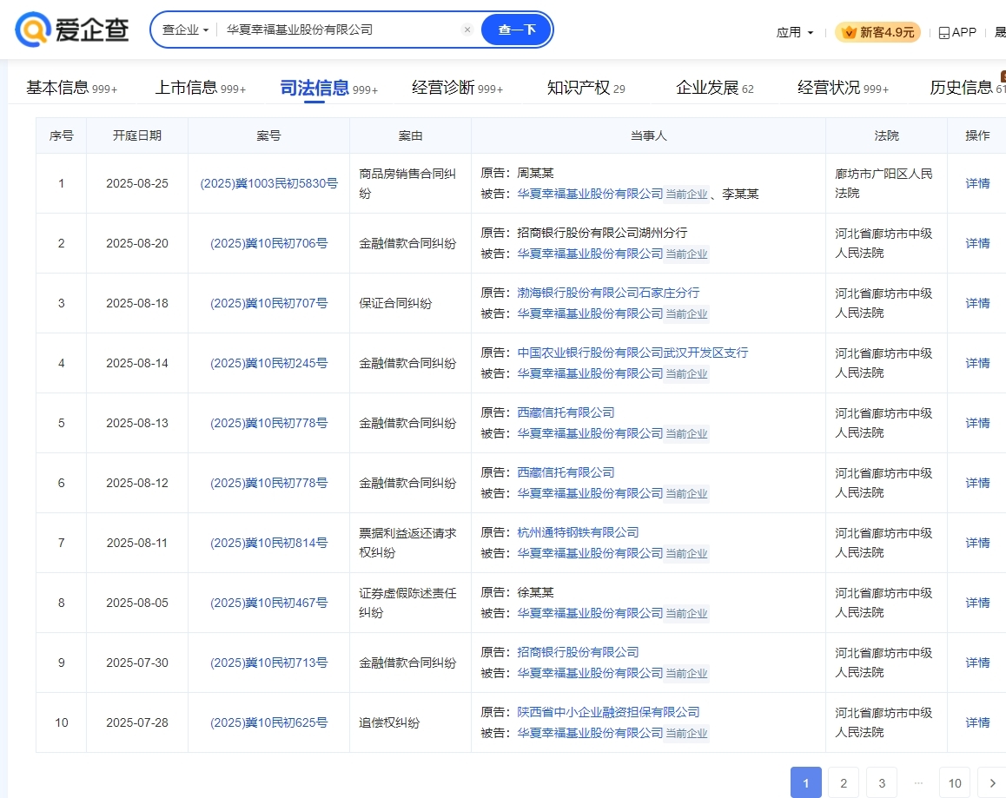Open plaintiff 陕西省中小企业融资担保有限公司 link

(x=608, y=712)
